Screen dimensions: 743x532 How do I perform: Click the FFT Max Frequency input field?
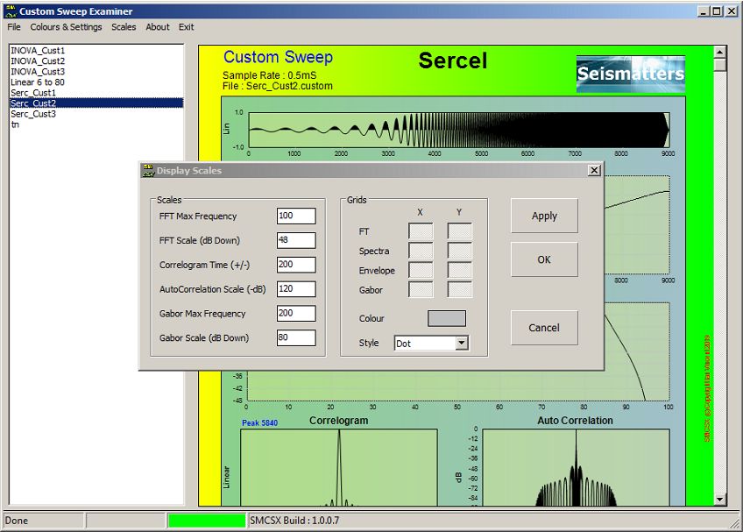tap(296, 216)
